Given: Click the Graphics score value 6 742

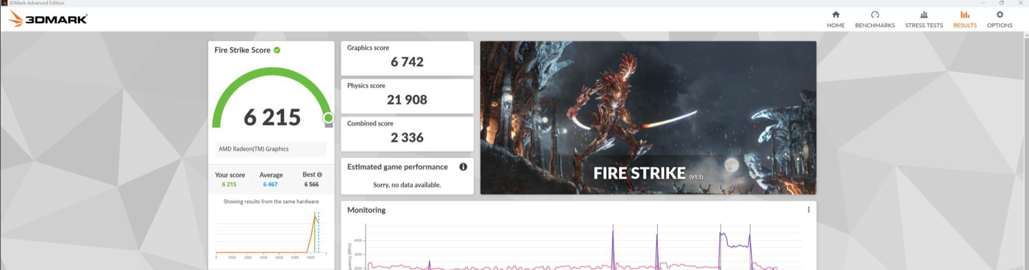Looking at the screenshot, I should point(407,62).
